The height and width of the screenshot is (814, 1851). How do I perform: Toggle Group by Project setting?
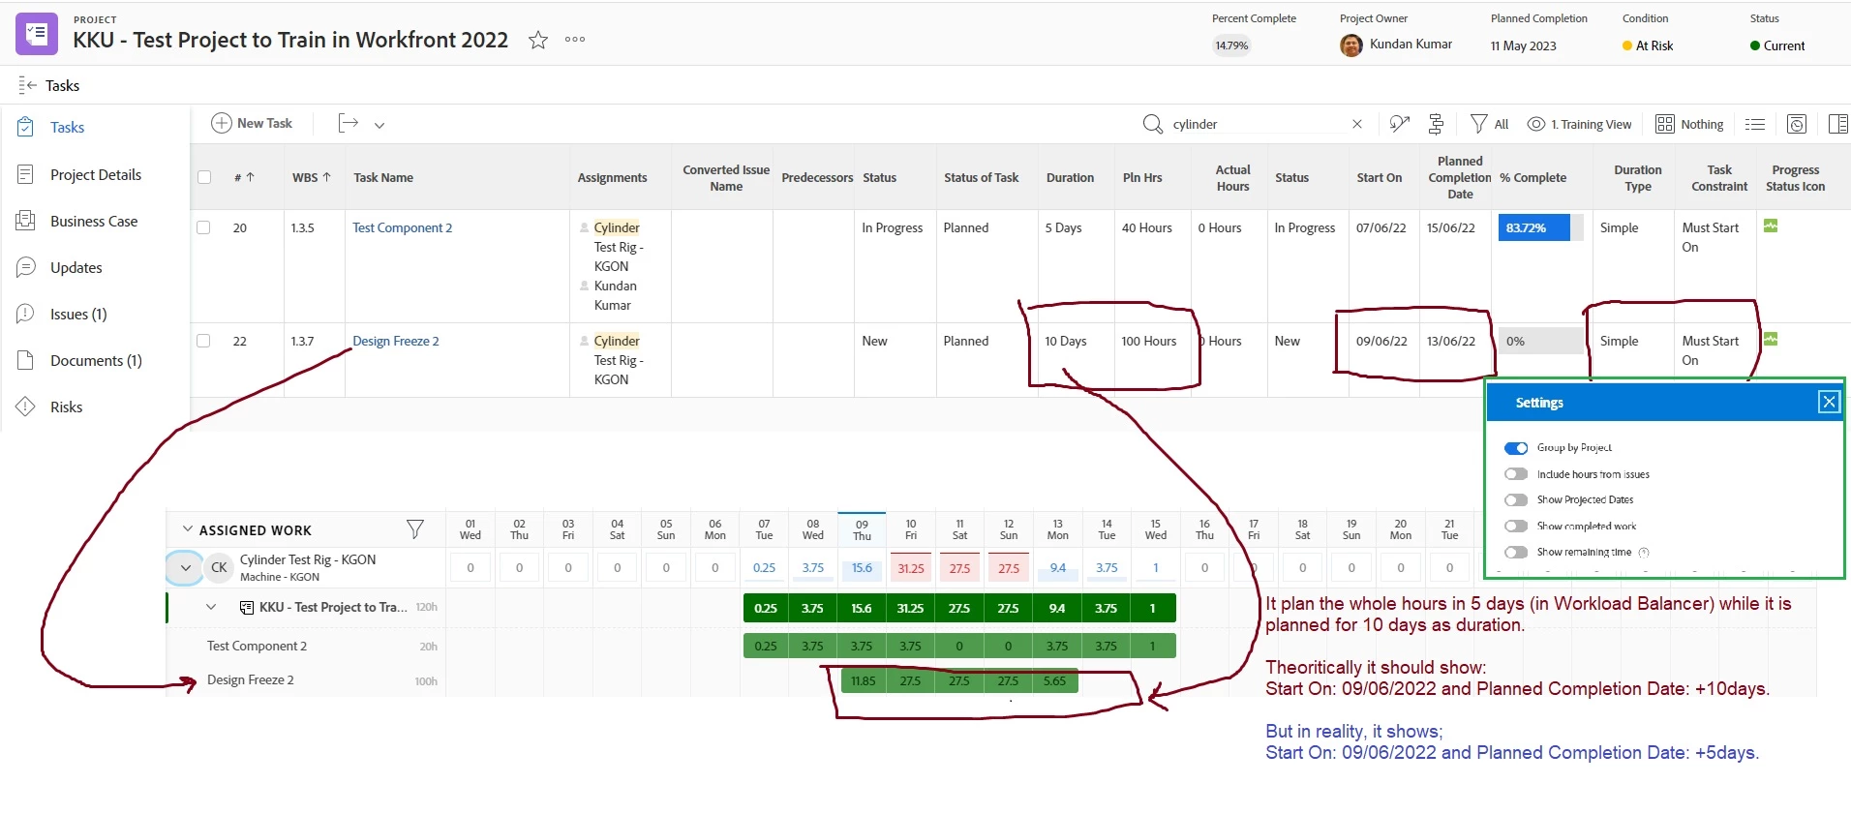pos(1516,448)
